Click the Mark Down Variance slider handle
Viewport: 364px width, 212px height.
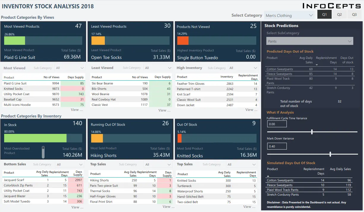click(330, 154)
